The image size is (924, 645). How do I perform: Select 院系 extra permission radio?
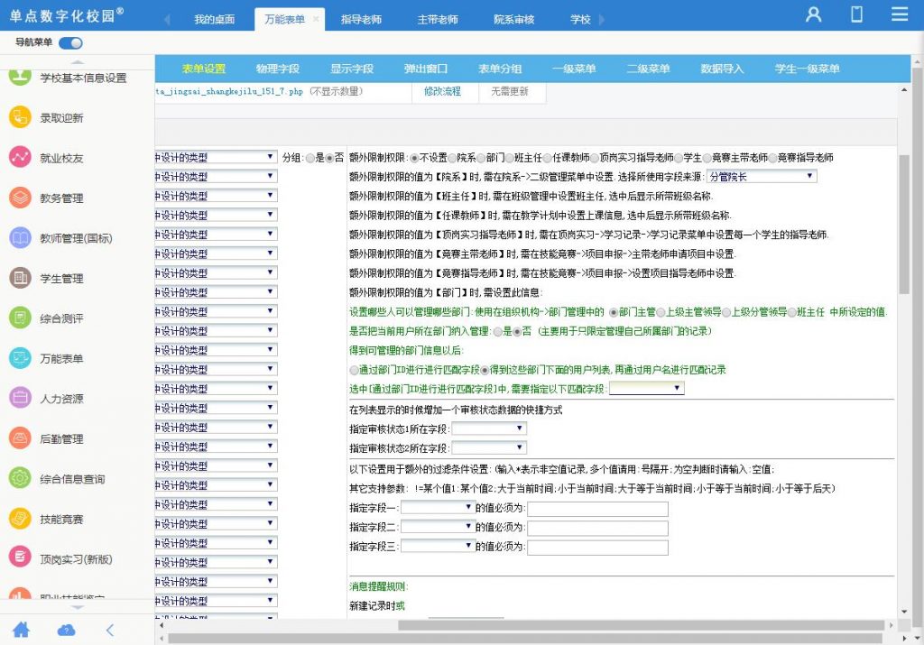pos(452,158)
